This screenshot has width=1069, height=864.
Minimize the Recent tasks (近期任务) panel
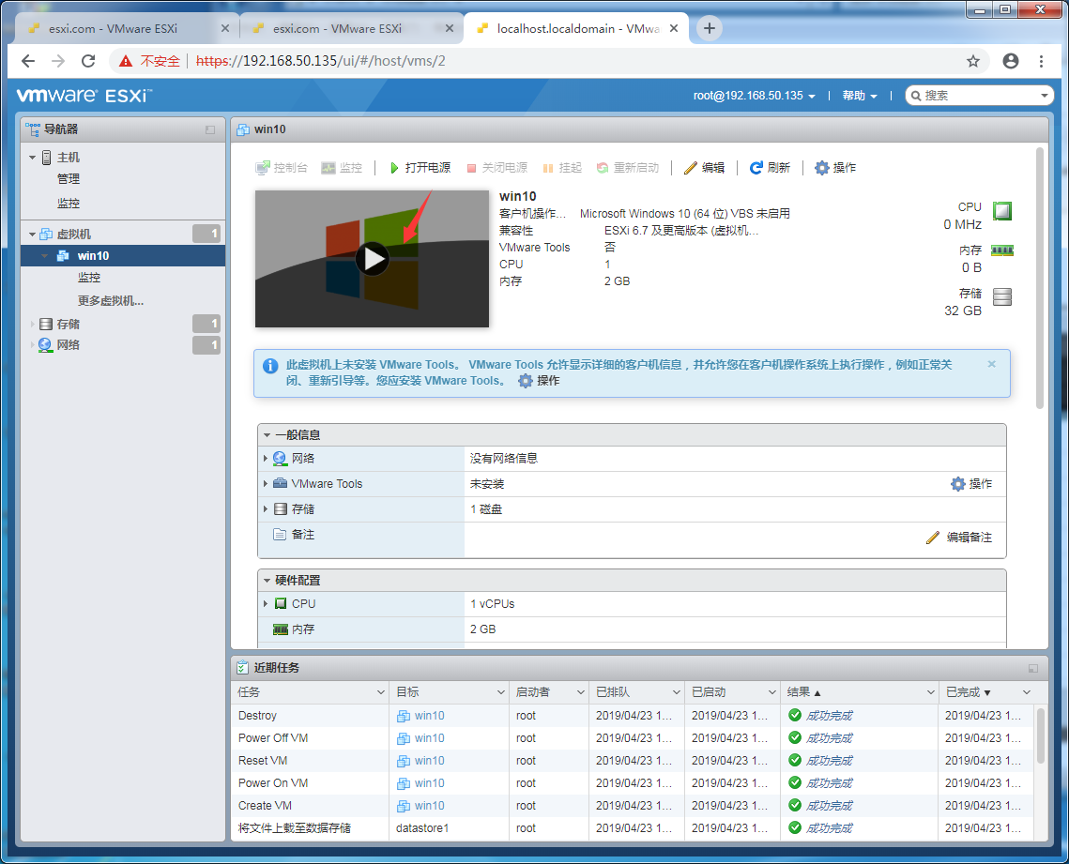point(1033,669)
